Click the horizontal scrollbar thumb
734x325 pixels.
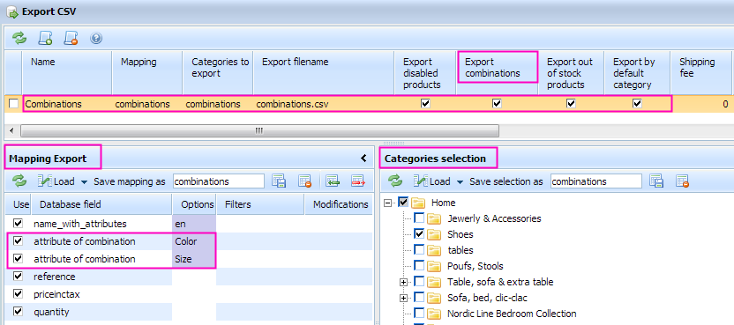click(x=259, y=130)
